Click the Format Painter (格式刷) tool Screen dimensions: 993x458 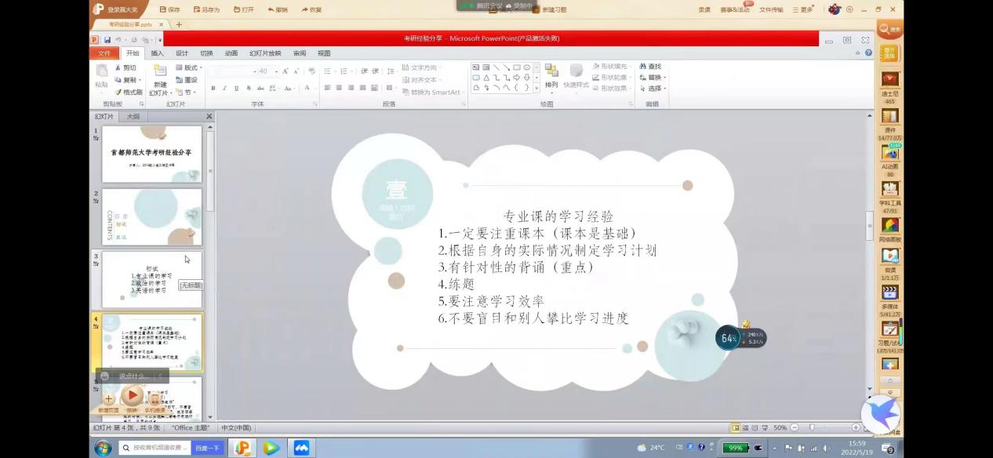129,92
